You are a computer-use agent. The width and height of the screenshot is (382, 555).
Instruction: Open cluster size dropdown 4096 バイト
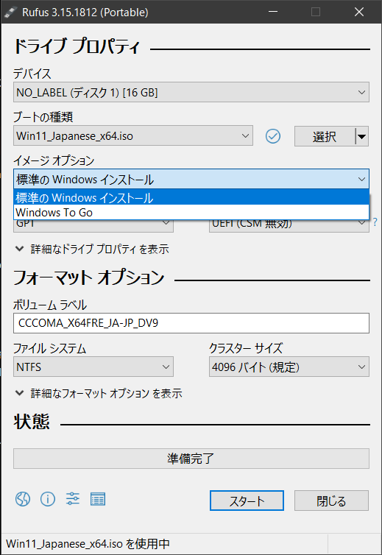pos(289,367)
